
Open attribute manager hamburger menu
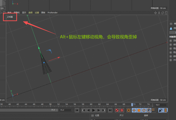[x=171, y=24]
